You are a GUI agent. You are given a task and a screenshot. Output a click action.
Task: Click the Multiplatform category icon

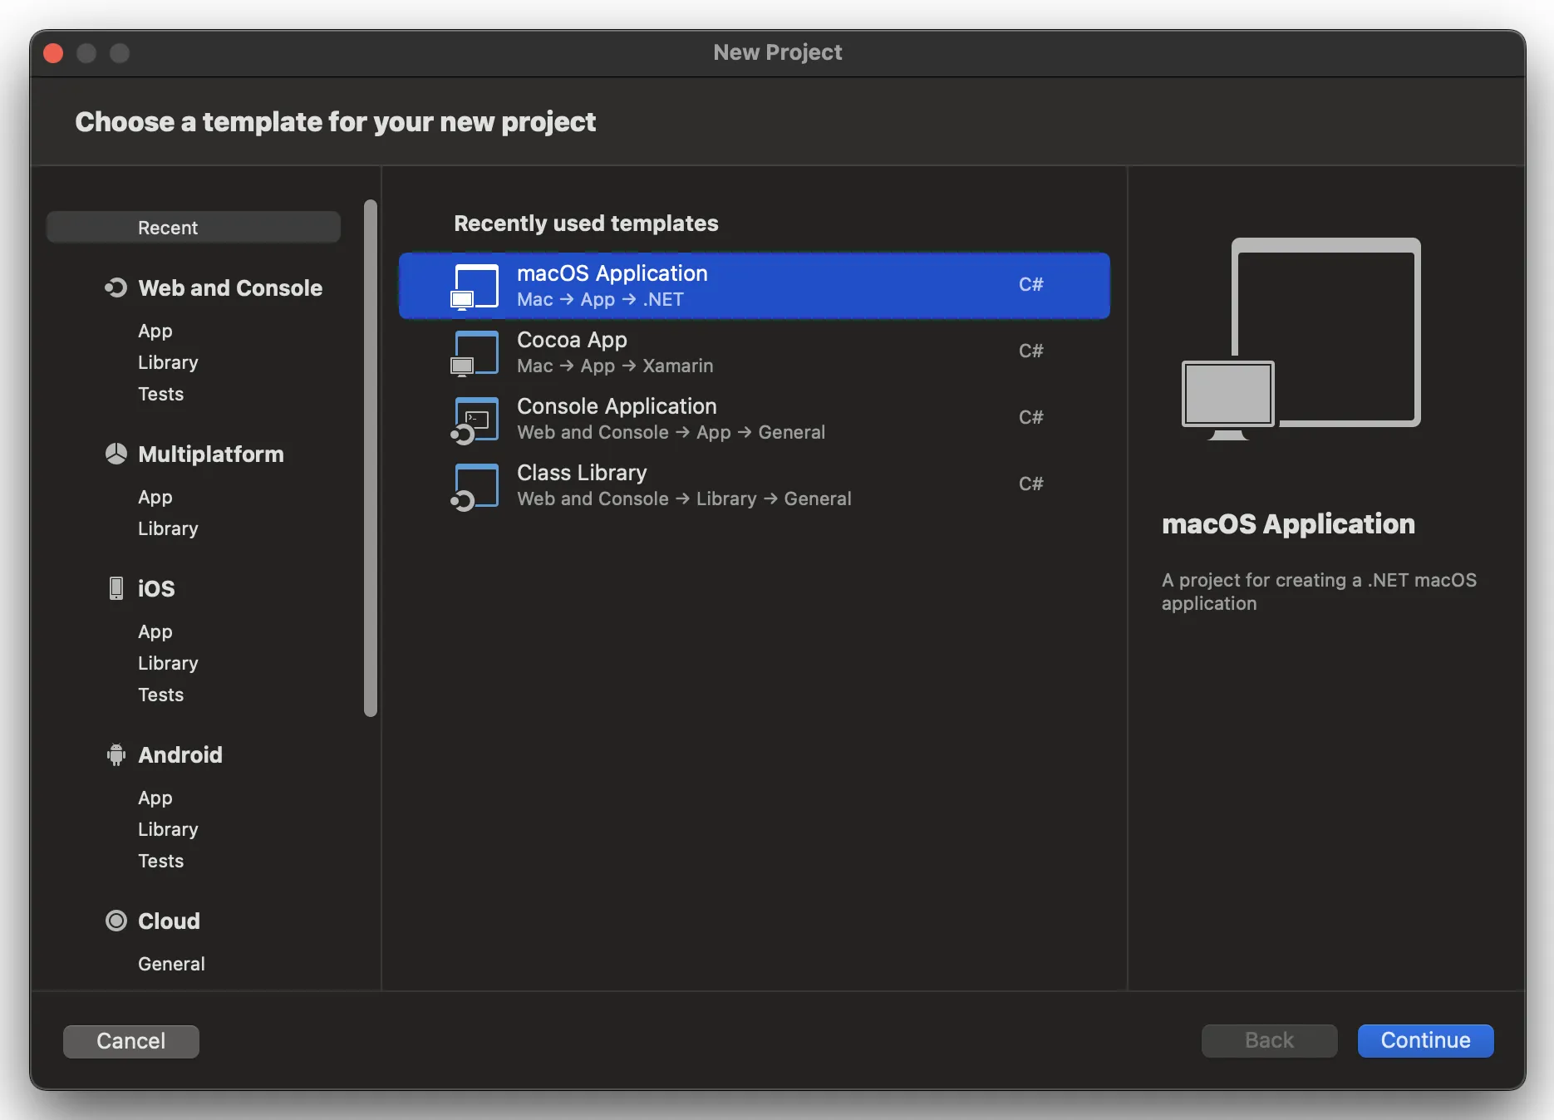tap(116, 454)
